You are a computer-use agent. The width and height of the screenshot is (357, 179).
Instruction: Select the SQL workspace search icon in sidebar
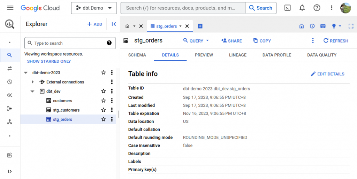pyautogui.click(x=9, y=55)
